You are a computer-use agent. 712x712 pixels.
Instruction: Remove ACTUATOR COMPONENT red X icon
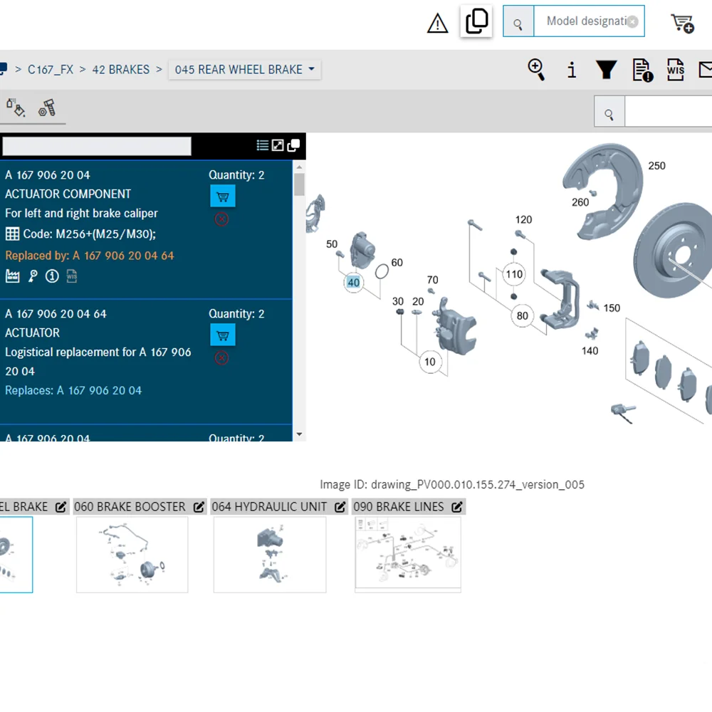coord(221,219)
